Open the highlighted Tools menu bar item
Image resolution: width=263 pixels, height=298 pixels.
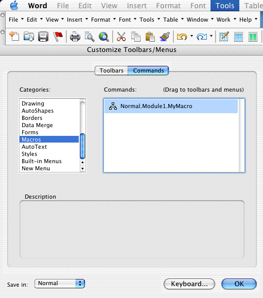[225, 6]
